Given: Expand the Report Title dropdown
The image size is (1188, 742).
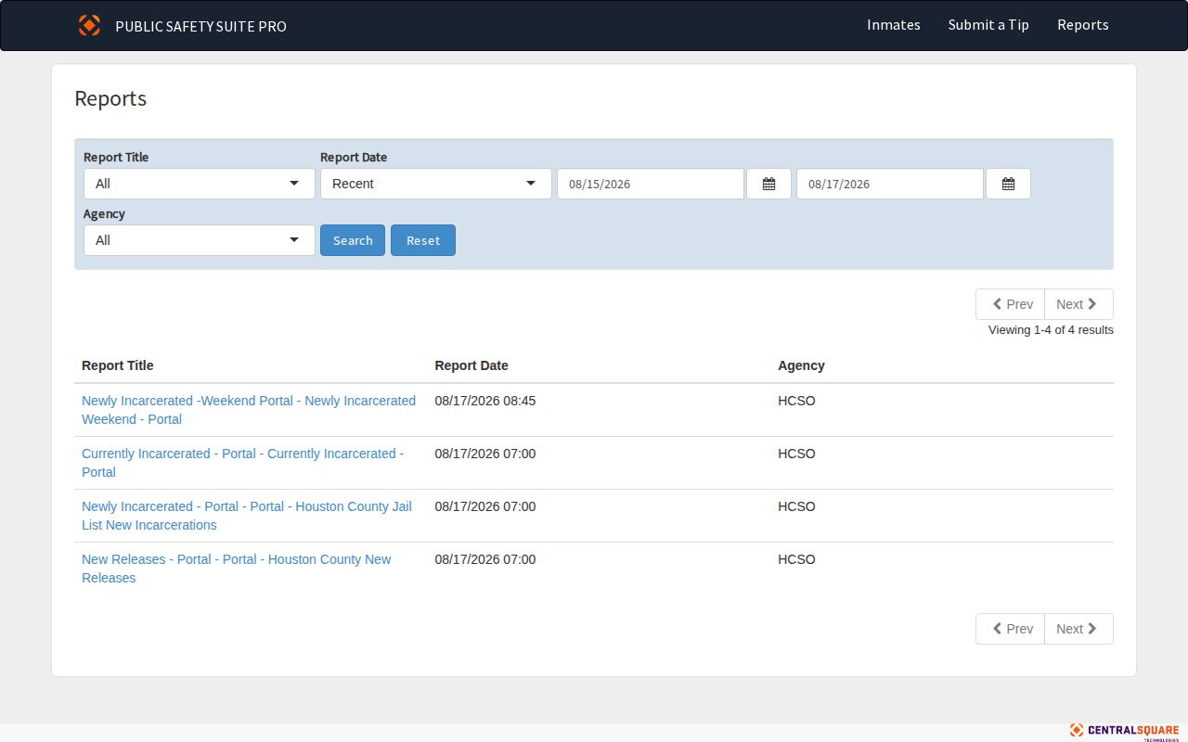Looking at the screenshot, I should coord(200,184).
